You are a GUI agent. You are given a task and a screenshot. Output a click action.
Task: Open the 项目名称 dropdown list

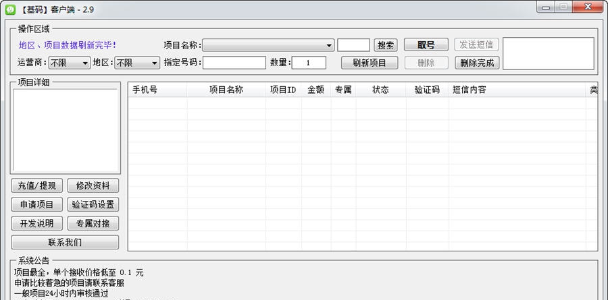pos(268,45)
